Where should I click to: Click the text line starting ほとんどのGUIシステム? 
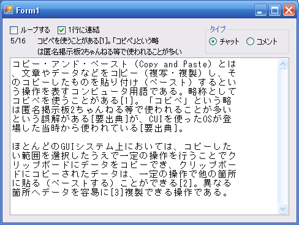click(122, 146)
